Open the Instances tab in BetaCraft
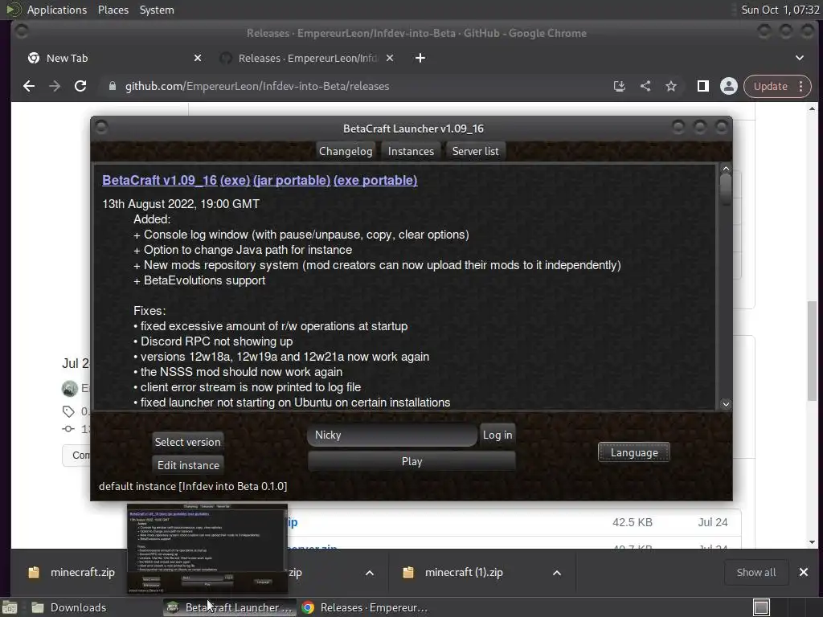 (x=411, y=151)
